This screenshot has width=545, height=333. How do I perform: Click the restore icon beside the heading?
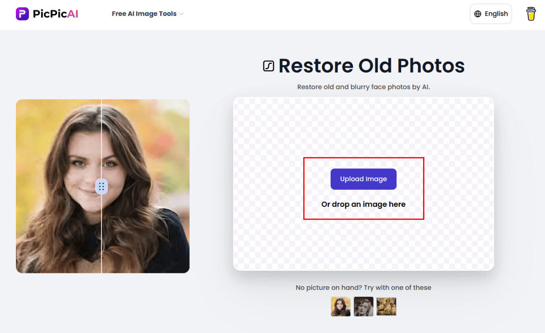click(x=268, y=66)
